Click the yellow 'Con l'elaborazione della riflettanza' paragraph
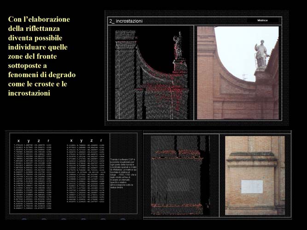This screenshot has width=307, height=230. (x=42, y=56)
